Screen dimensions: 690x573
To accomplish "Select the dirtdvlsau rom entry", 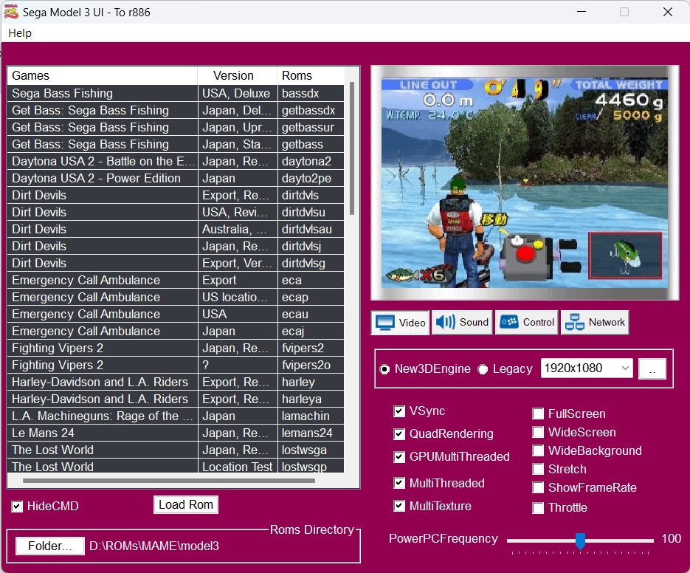I will [176, 230].
